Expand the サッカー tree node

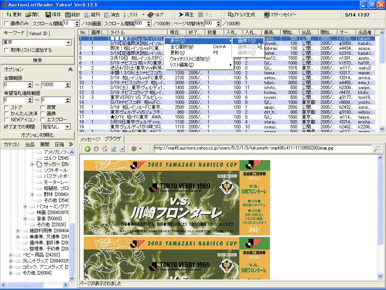pyautogui.click(x=32, y=164)
